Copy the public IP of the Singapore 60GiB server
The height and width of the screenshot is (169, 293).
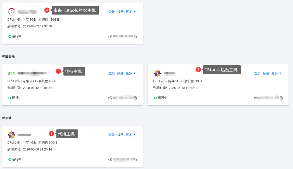(x=136, y=160)
